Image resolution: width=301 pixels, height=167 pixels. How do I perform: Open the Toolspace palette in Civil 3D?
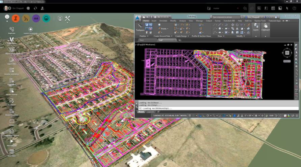(x=140, y=27)
